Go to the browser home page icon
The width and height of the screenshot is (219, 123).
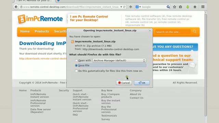195,7
